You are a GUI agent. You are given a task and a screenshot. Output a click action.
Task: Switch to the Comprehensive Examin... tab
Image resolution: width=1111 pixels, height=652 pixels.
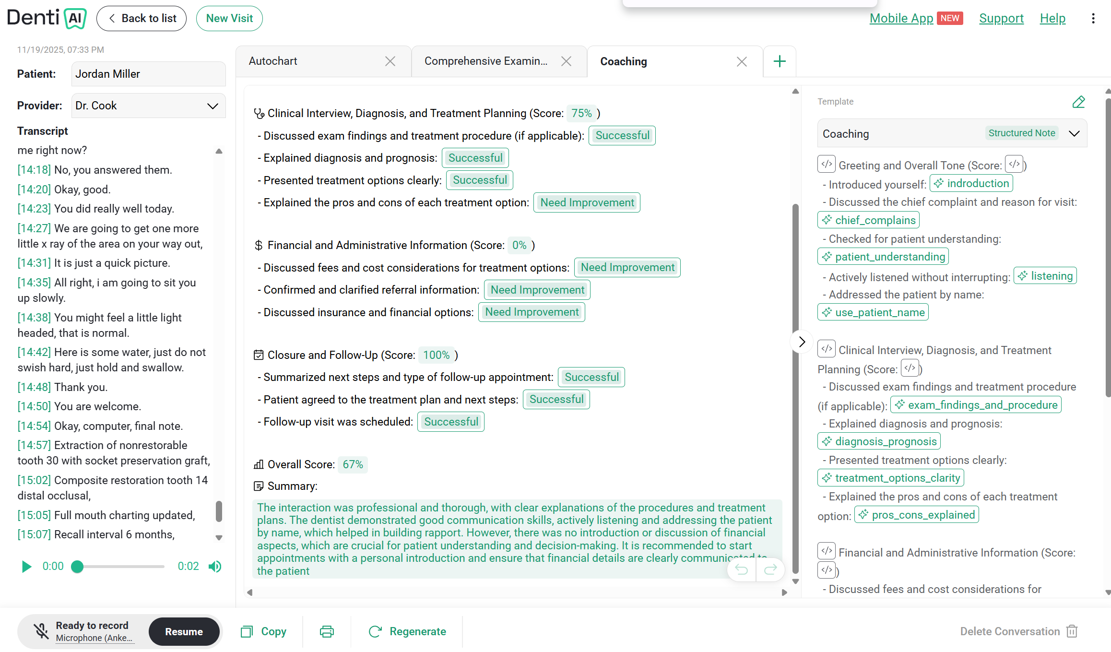click(x=485, y=61)
